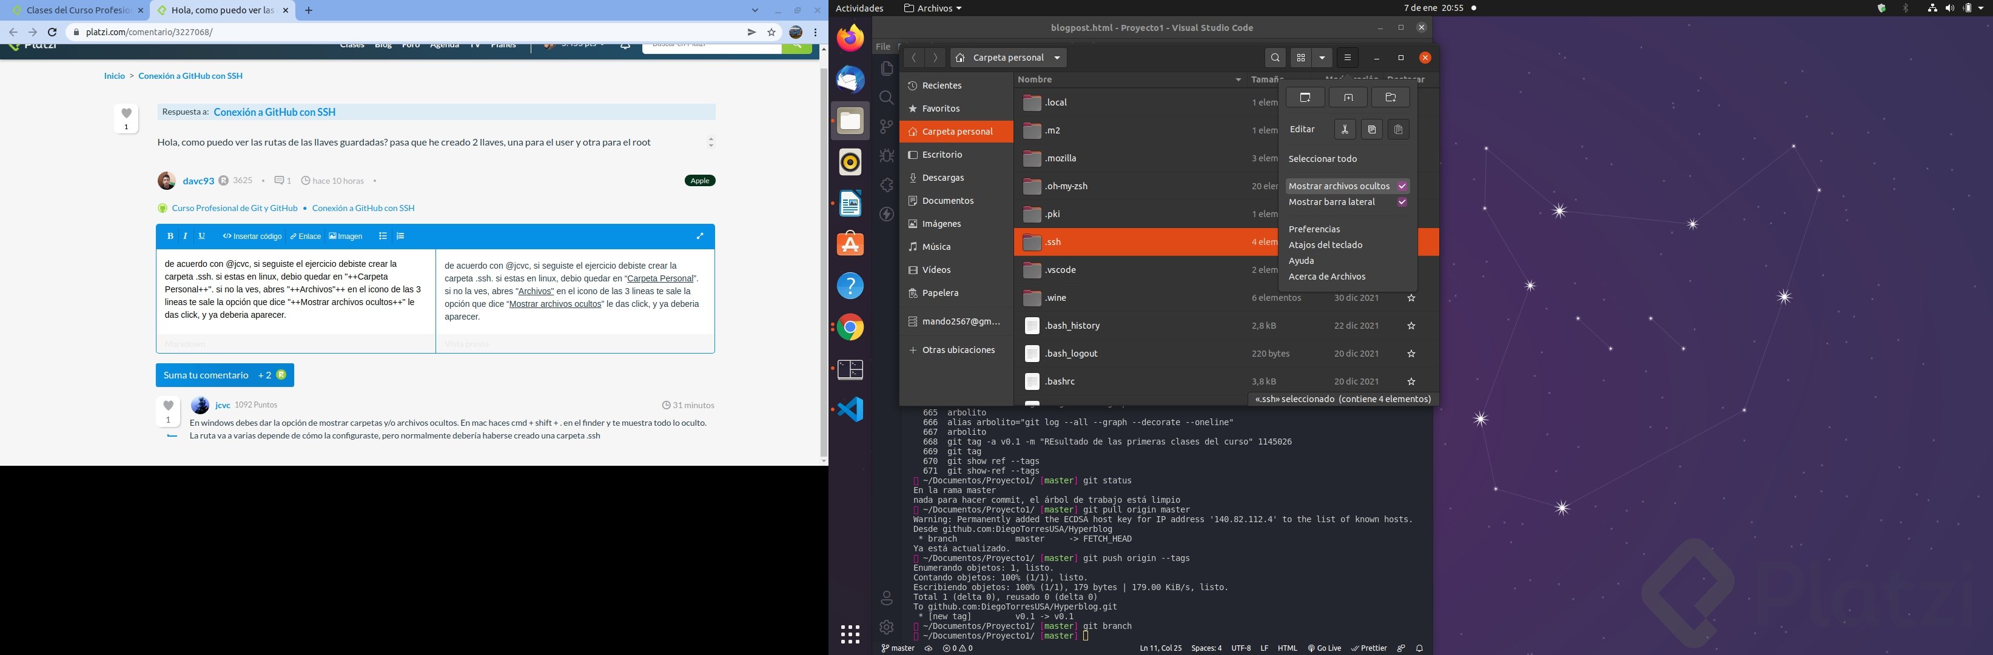
Task: Click the new folder icon in Files menu
Action: click(x=1390, y=98)
